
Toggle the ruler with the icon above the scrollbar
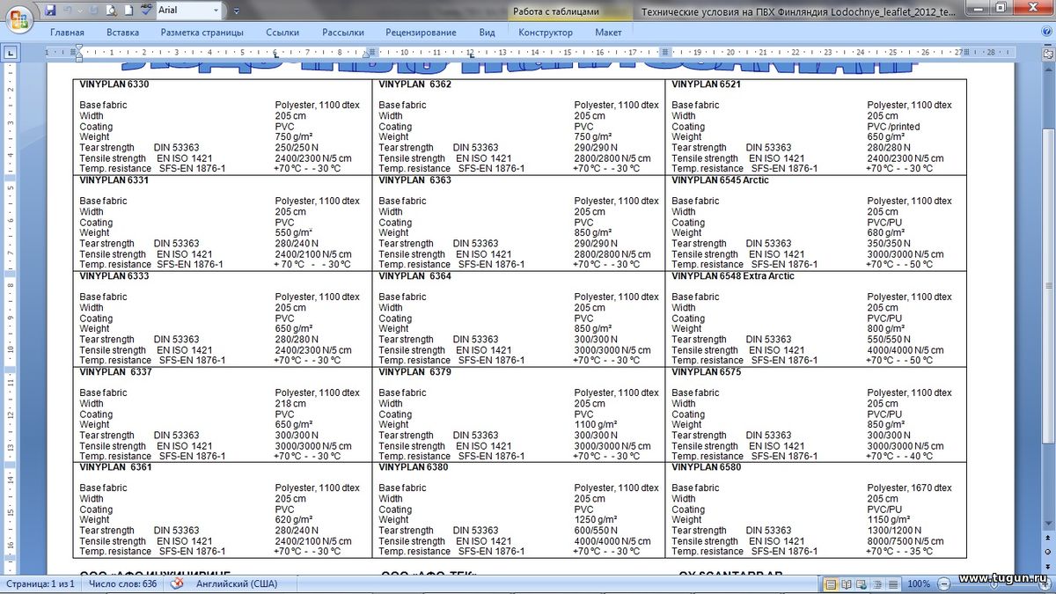(x=1047, y=54)
